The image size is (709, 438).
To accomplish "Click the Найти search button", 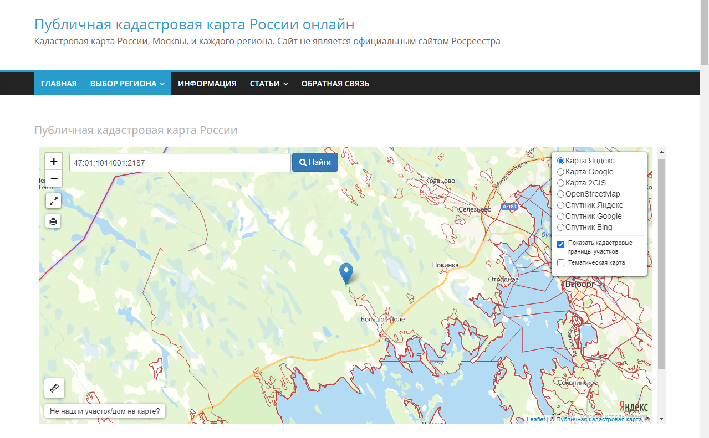I will (x=315, y=162).
